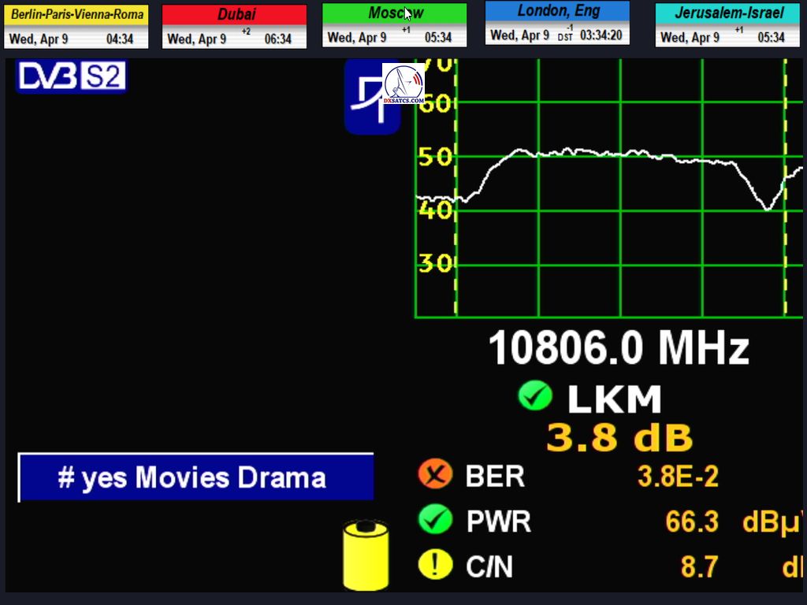This screenshot has height=605, width=807.
Task: Click the 10806.0 MHz frequency readout
Action: [618, 348]
